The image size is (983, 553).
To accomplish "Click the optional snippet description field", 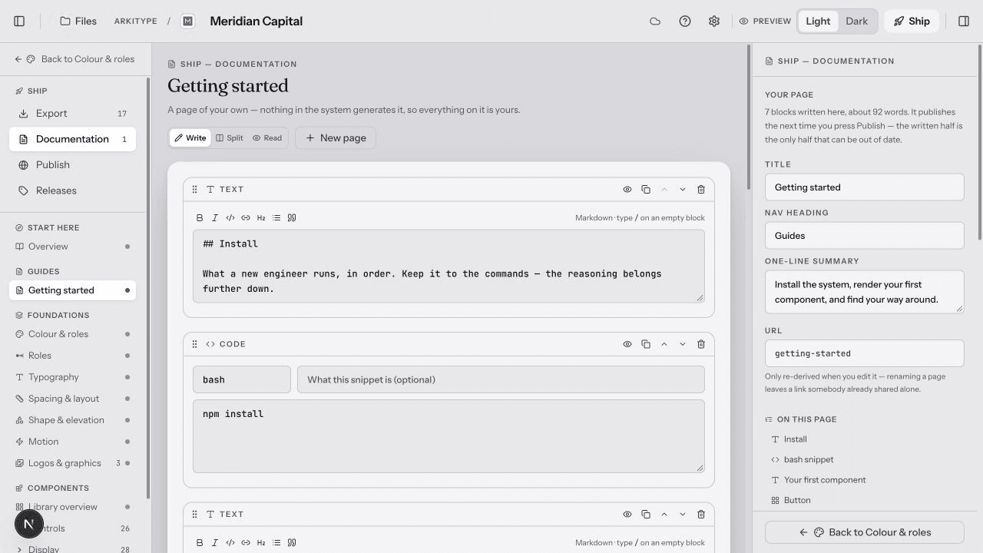I will (501, 379).
